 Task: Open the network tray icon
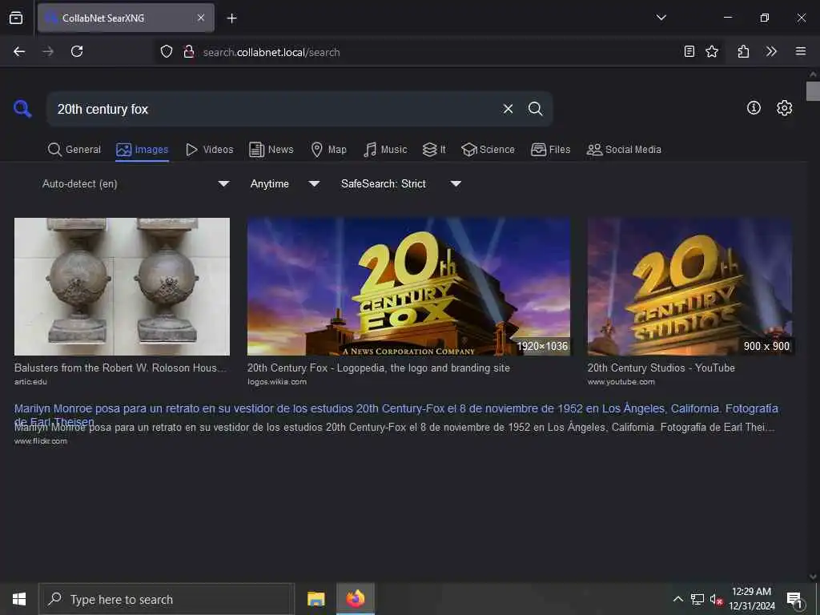[697, 599]
